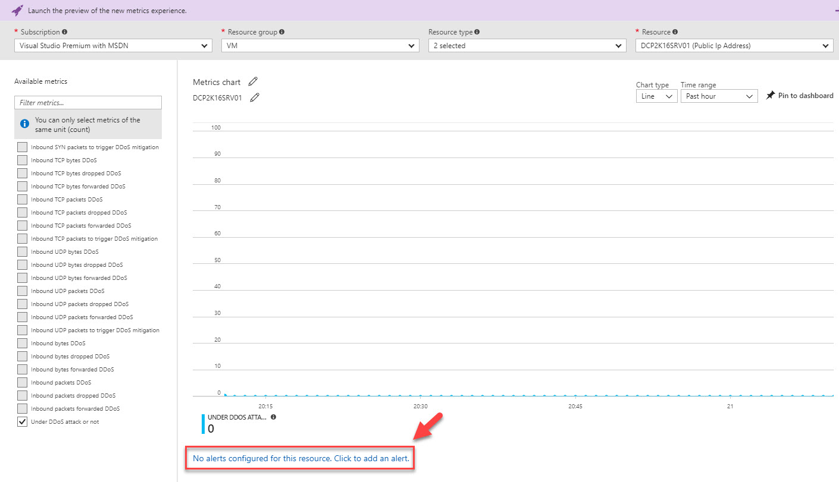Edit the Metrics chart title pencil
Image resolution: width=839 pixels, height=482 pixels.
[253, 81]
